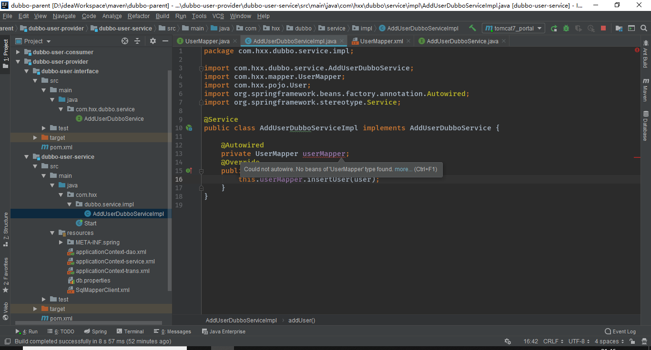The width and height of the screenshot is (651, 350).
Task: Click the red Stop icon
Action: point(603,29)
